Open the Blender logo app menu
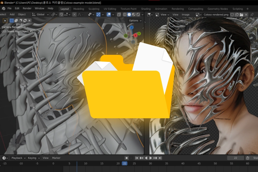 click(3, 9)
